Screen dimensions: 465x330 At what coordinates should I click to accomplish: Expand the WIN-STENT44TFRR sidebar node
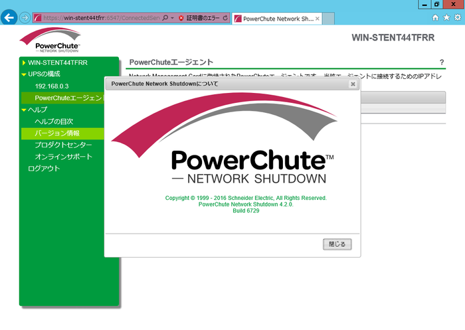point(24,62)
